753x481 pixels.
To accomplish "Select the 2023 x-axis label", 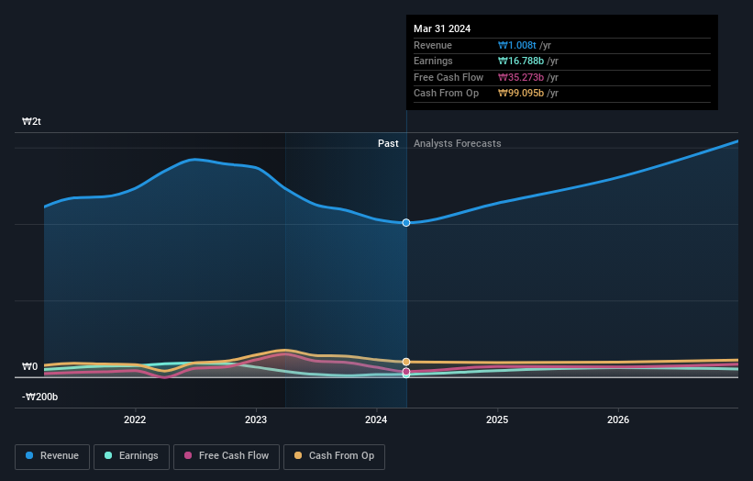I will 256,419.
